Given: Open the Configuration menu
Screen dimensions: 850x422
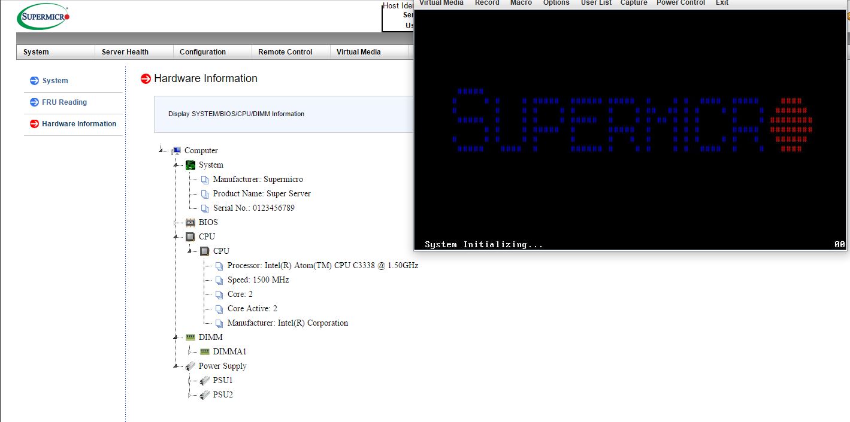Looking at the screenshot, I should tap(202, 52).
